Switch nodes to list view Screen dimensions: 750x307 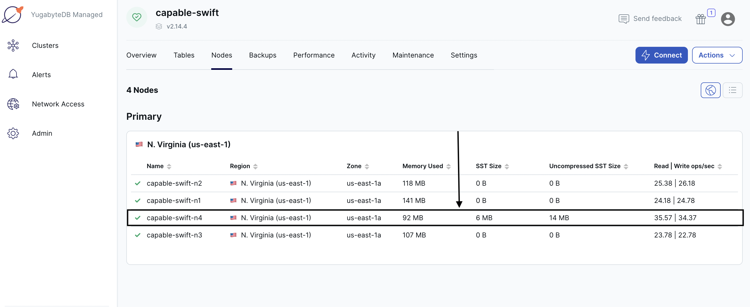[732, 90]
